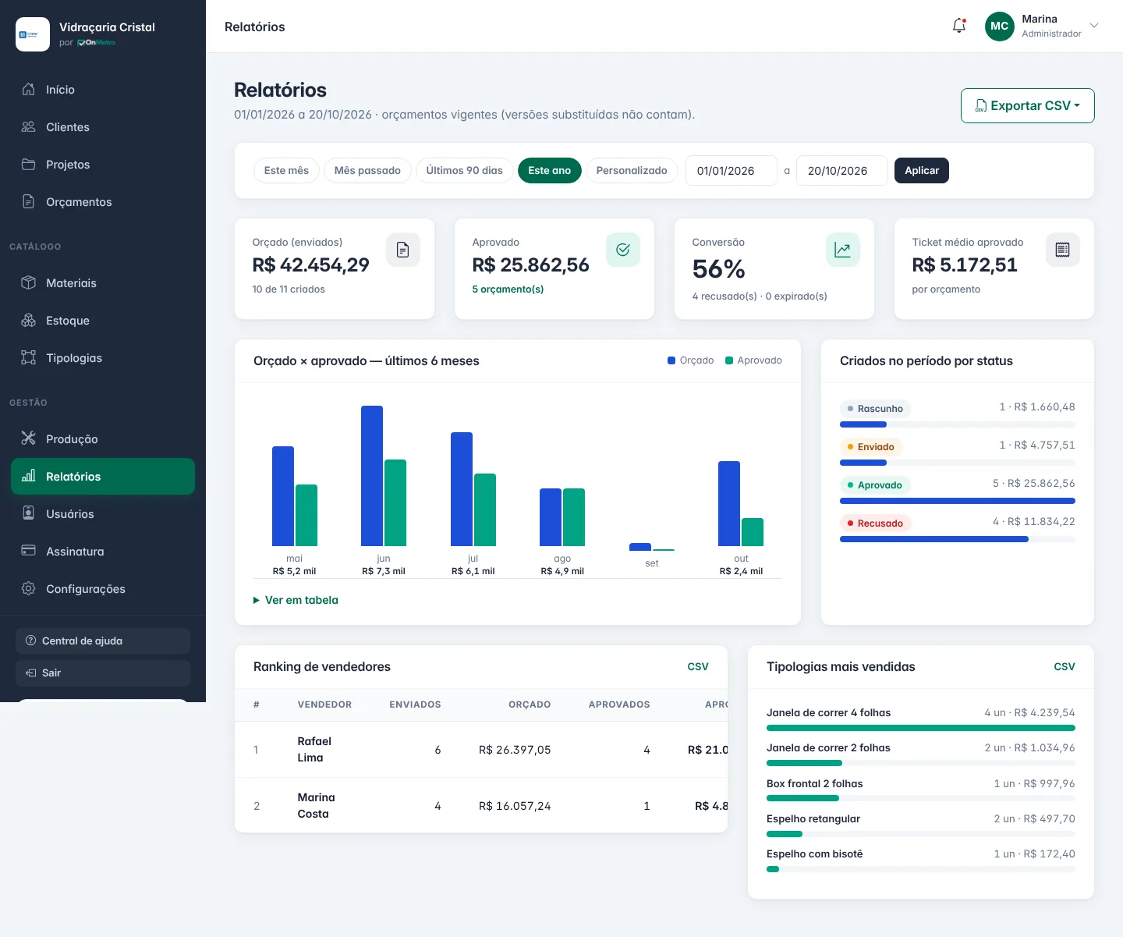This screenshot has height=937, width=1123.
Task: Expand the Marina user menu chevron
Action: point(1094,26)
